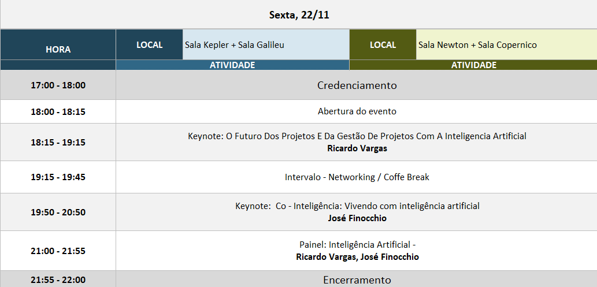
Task: Select the Sala Newton + Sala Copernico cell
Action: coord(506,44)
